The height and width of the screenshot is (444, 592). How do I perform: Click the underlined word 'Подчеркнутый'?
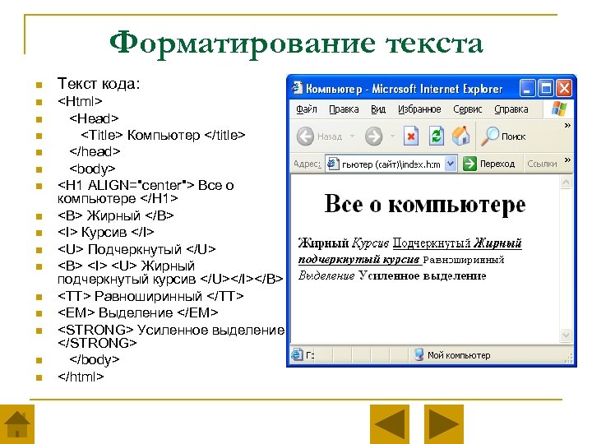[432, 243]
